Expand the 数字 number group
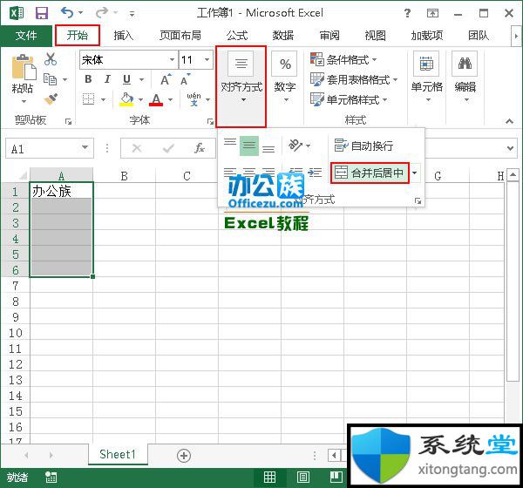Screen dimensions: 523x488 (285, 78)
